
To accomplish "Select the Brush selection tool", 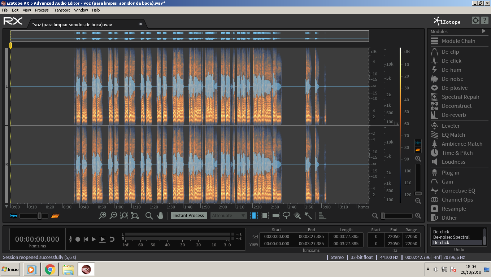I will click(297, 216).
